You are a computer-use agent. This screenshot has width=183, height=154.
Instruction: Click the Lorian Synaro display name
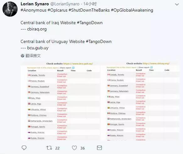pyautogui.click(x=35, y=4)
